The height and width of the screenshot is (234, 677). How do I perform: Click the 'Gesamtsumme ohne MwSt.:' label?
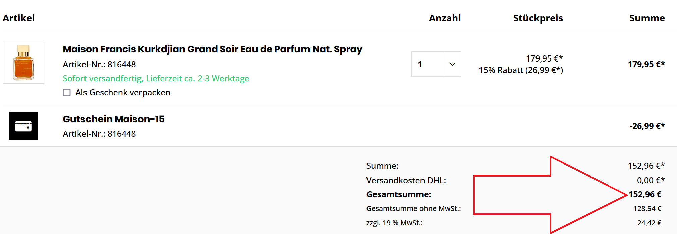pos(413,208)
